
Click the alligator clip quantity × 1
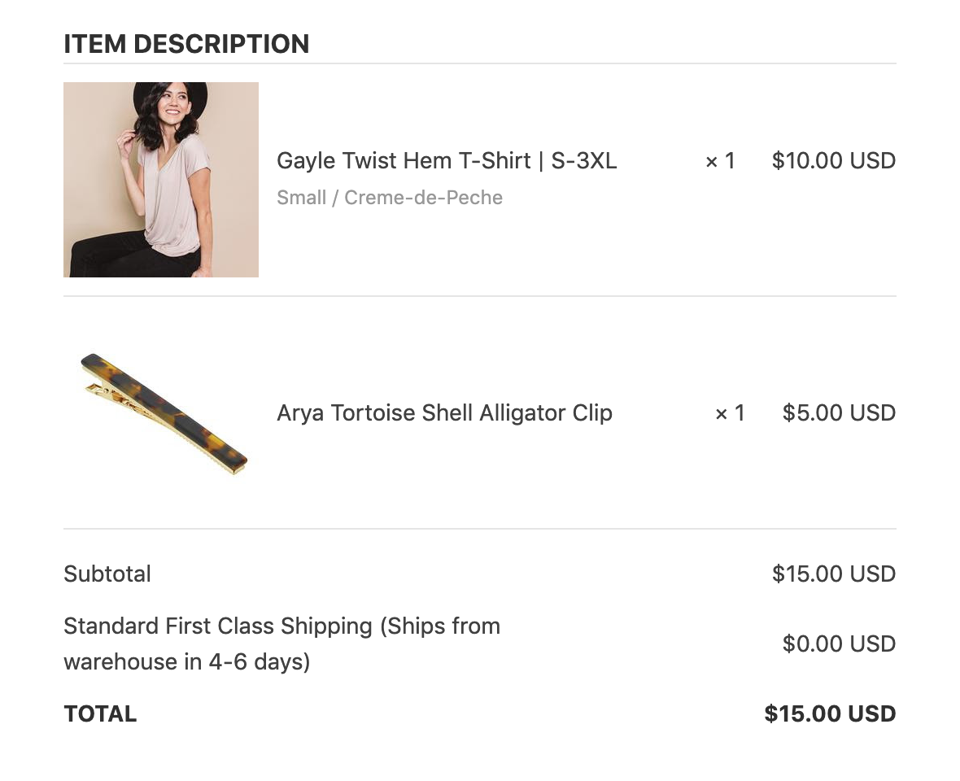(x=730, y=413)
